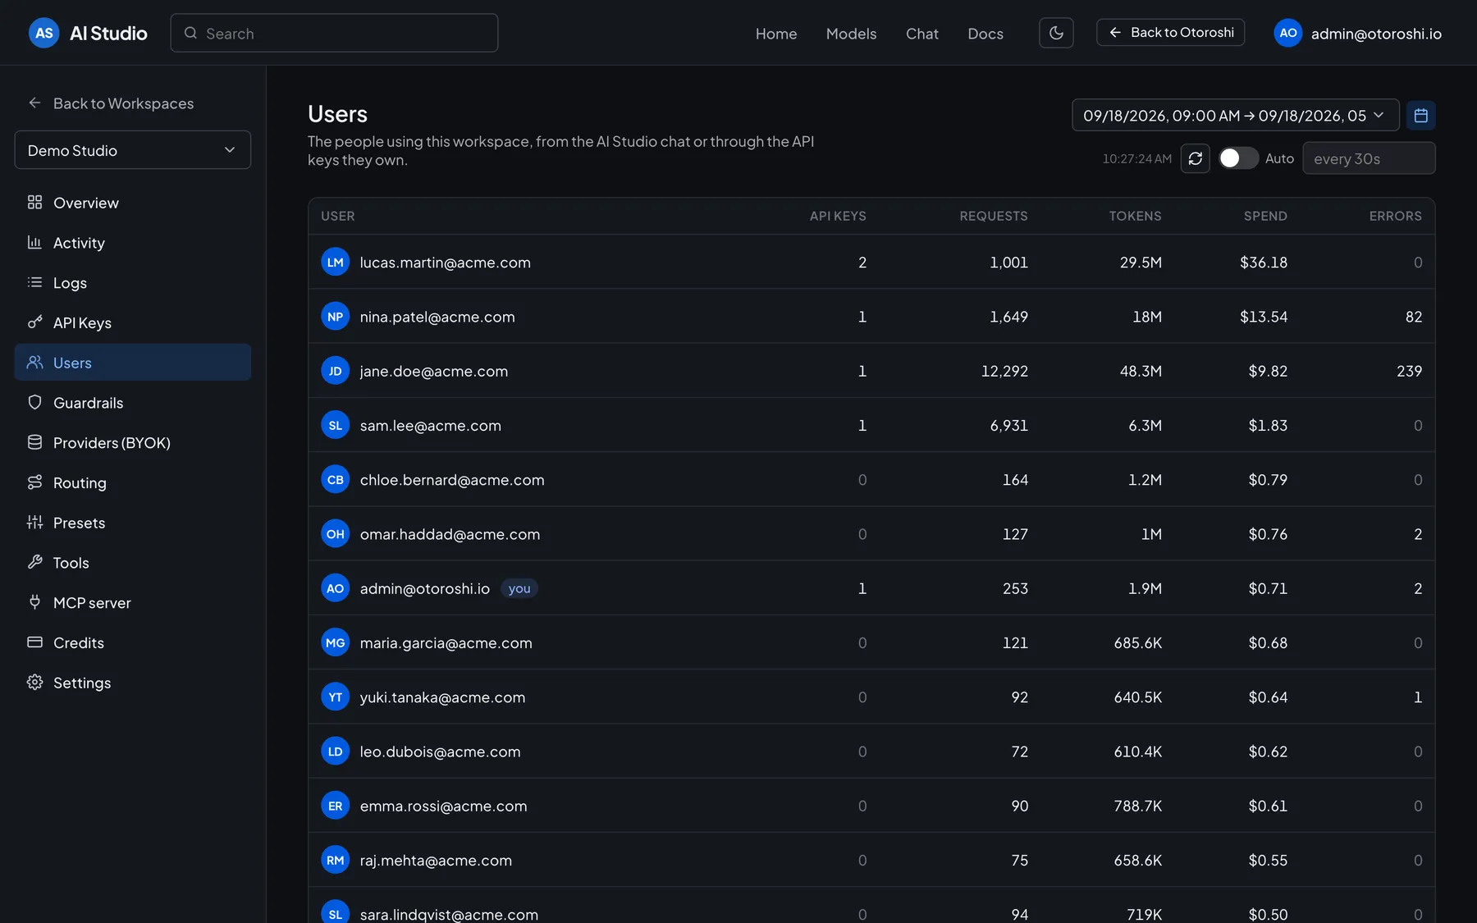Click the admin account avatar in header
Viewport: 1477px width, 923px height.
(1288, 33)
